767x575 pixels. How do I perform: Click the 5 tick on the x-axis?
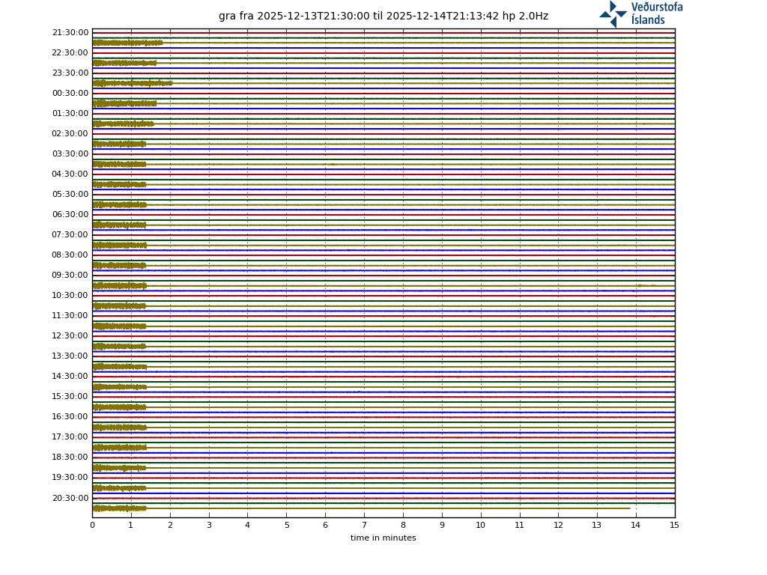point(286,526)
